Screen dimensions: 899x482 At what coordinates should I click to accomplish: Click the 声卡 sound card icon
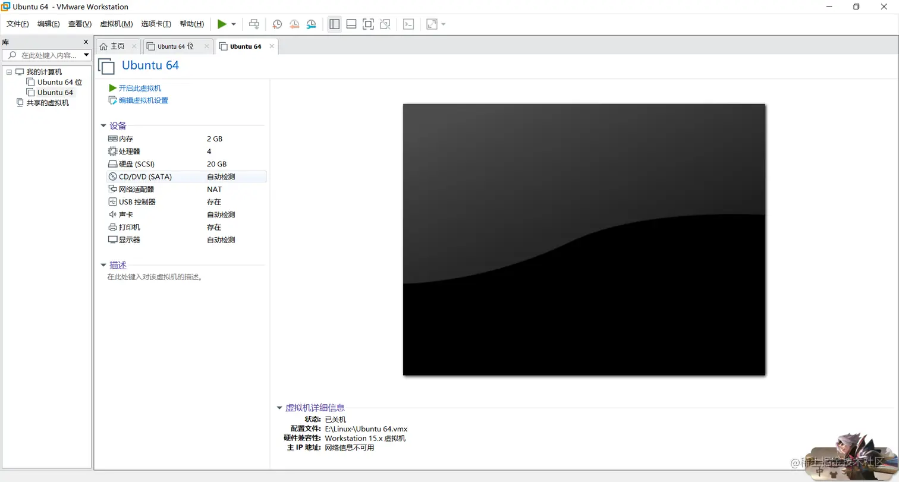click(x=113, y=215)
